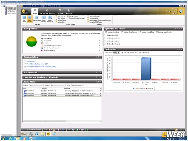The image size is (188, 141).
Task: Click the inner Start button
Action: [24, 134]
